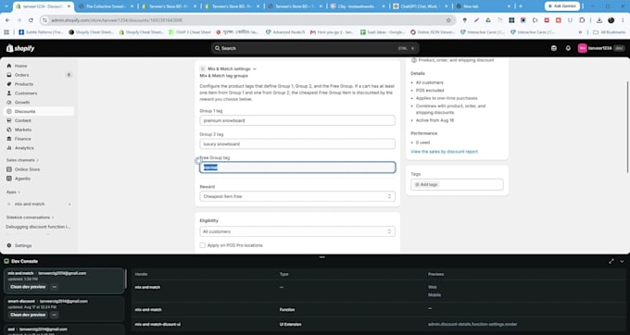This screenshot has width=630, height=335.
Task: Click the Ask Gemini button
Action: [x=562, y=6]
